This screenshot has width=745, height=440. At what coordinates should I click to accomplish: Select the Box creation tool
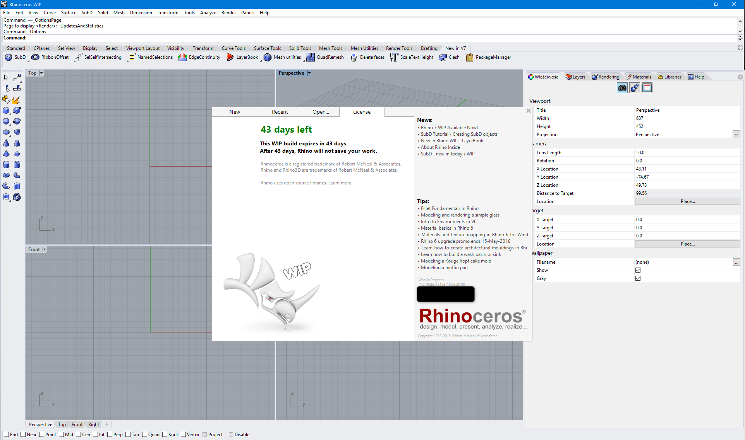tap(6, 110)
